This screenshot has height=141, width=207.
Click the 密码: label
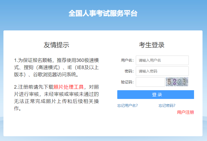click(x=129, y=71)
